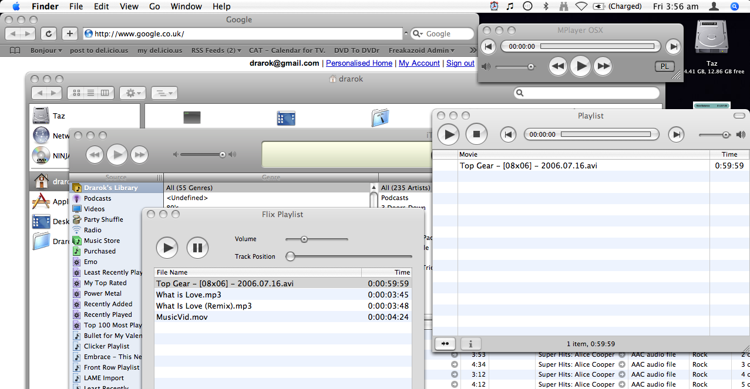Screen dimensions: 750x389
Task: Open the Go menu
Action: (x=154, y=6)
